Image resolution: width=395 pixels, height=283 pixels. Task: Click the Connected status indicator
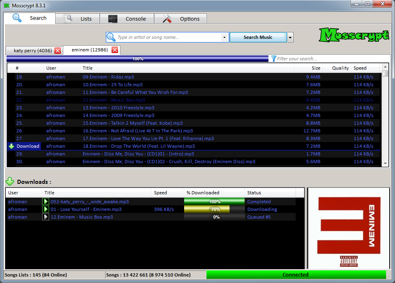tap(296, 274)
